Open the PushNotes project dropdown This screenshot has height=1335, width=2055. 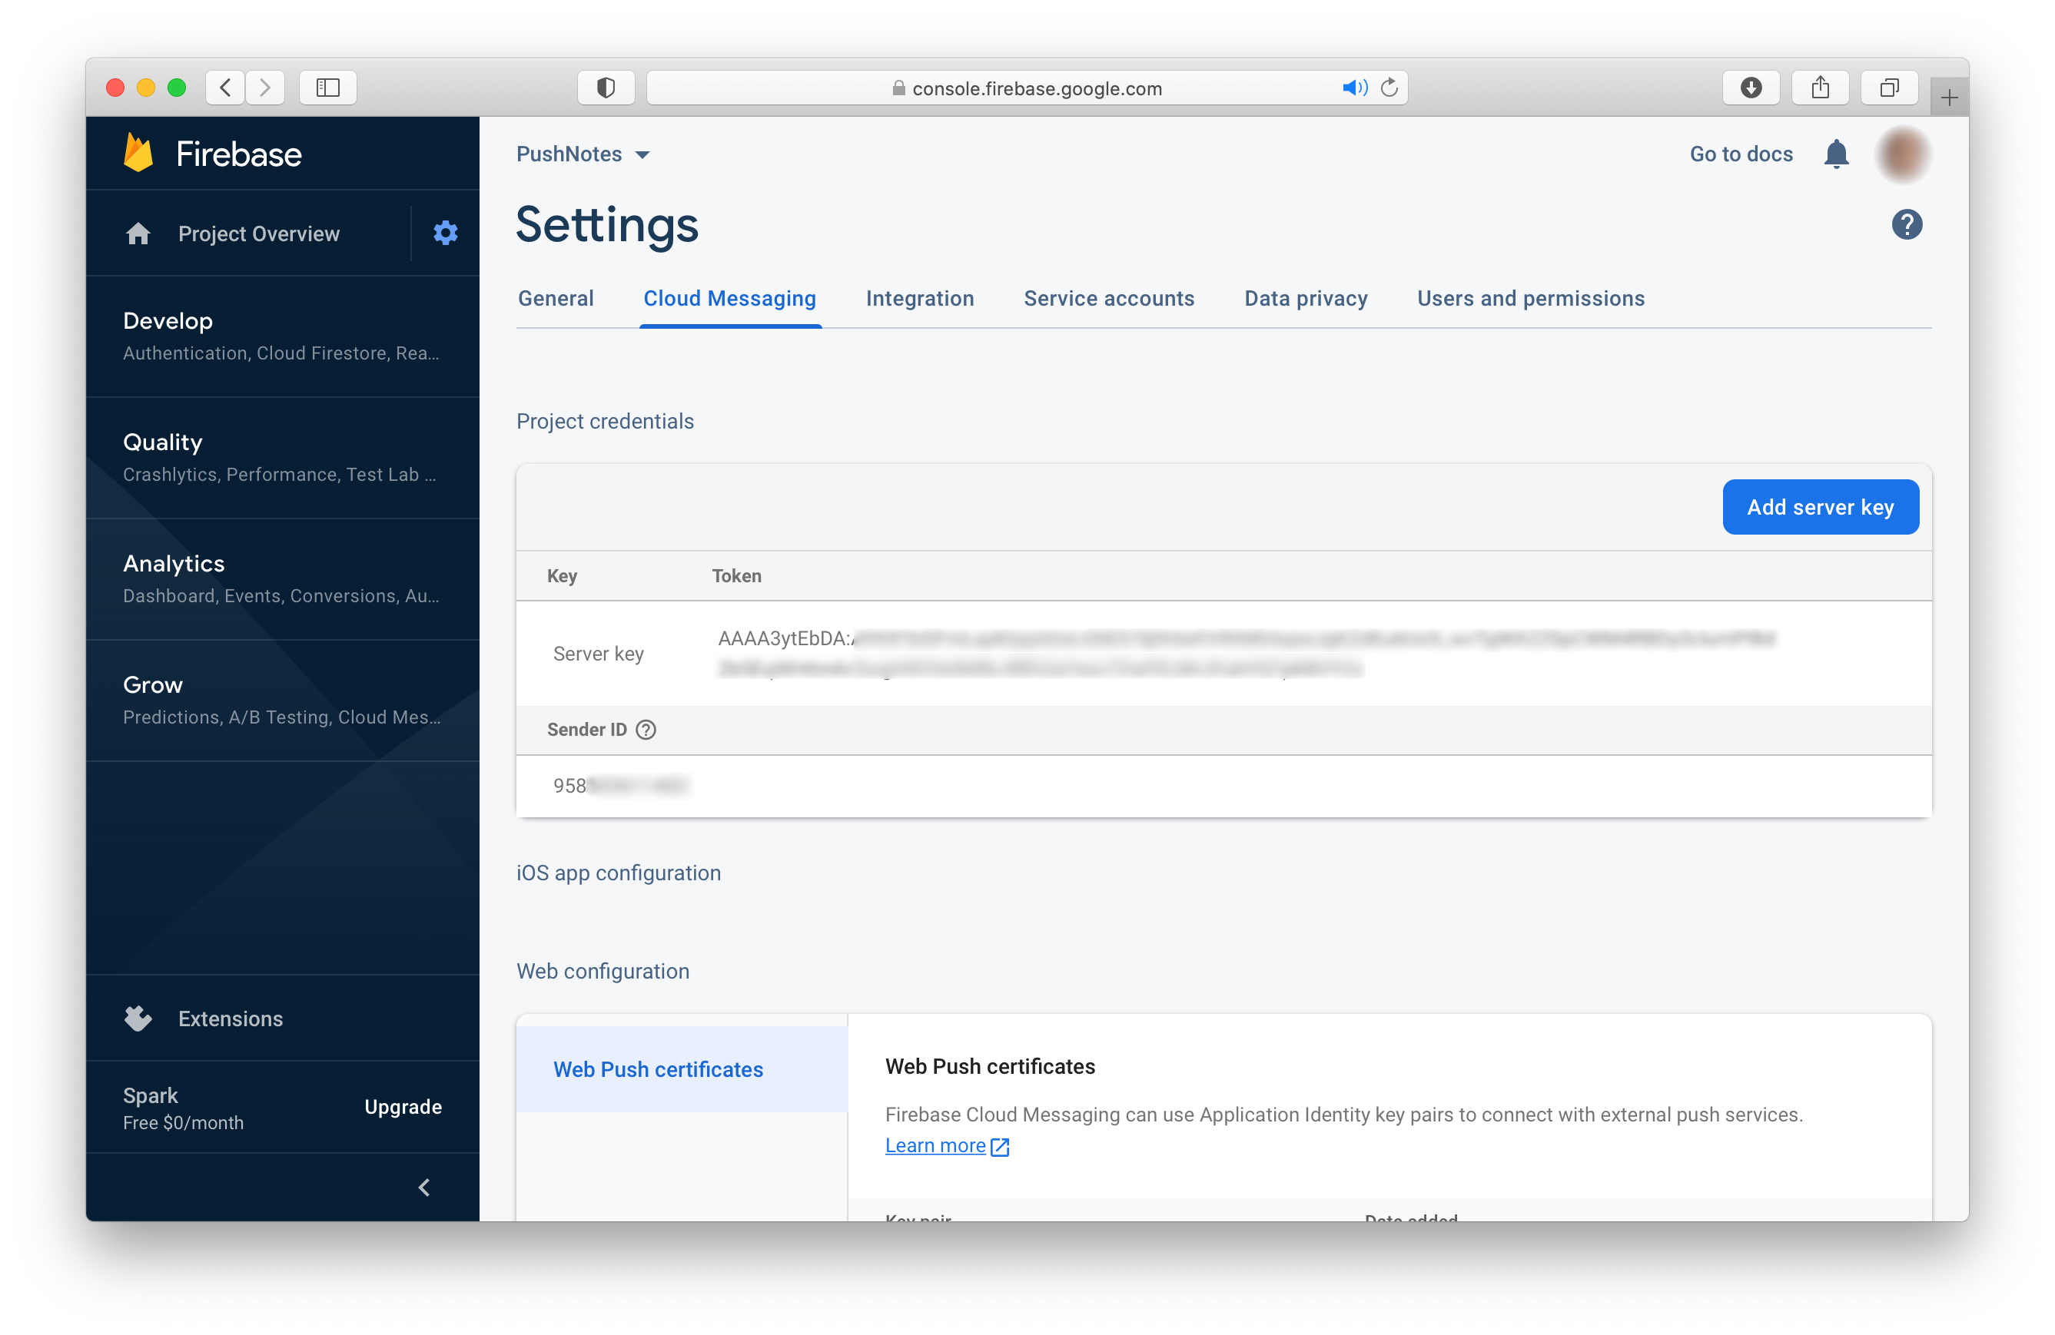[583, 154]
